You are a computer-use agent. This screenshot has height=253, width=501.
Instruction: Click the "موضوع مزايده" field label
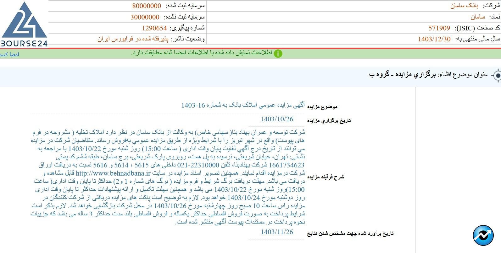(322, 107)
